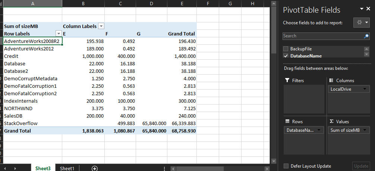Click the Filters area in field pane

click(304, 99)
